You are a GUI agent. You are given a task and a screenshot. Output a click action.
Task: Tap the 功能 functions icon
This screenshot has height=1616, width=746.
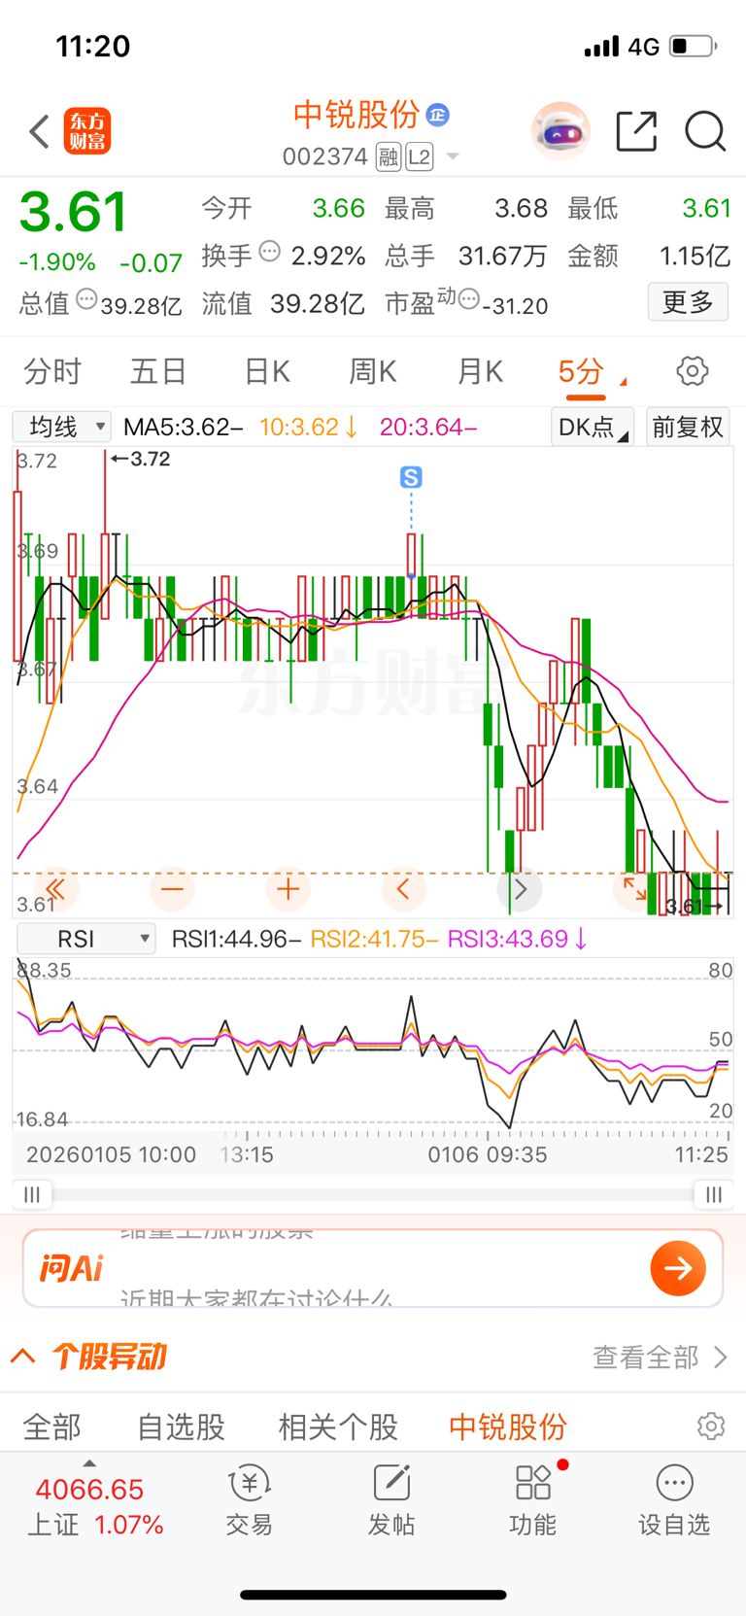[533, 1502]
